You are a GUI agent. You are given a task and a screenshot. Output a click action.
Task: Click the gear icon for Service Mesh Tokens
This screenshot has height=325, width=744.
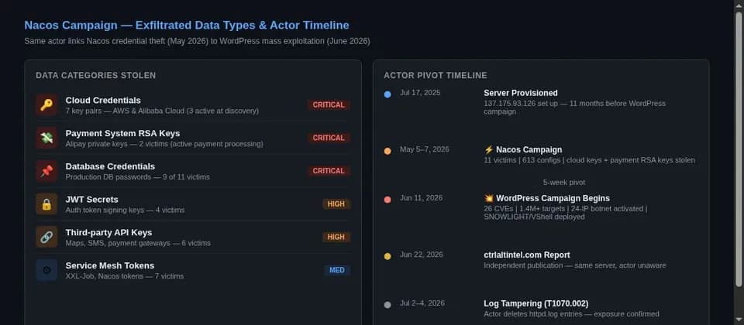[46, 270]
